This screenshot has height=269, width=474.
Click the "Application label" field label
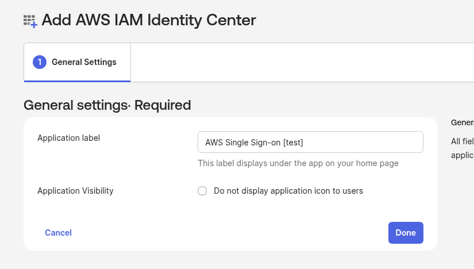coord(68,138)
